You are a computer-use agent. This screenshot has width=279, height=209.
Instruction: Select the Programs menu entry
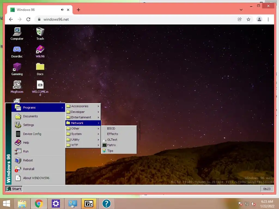[x=38, y=107]
